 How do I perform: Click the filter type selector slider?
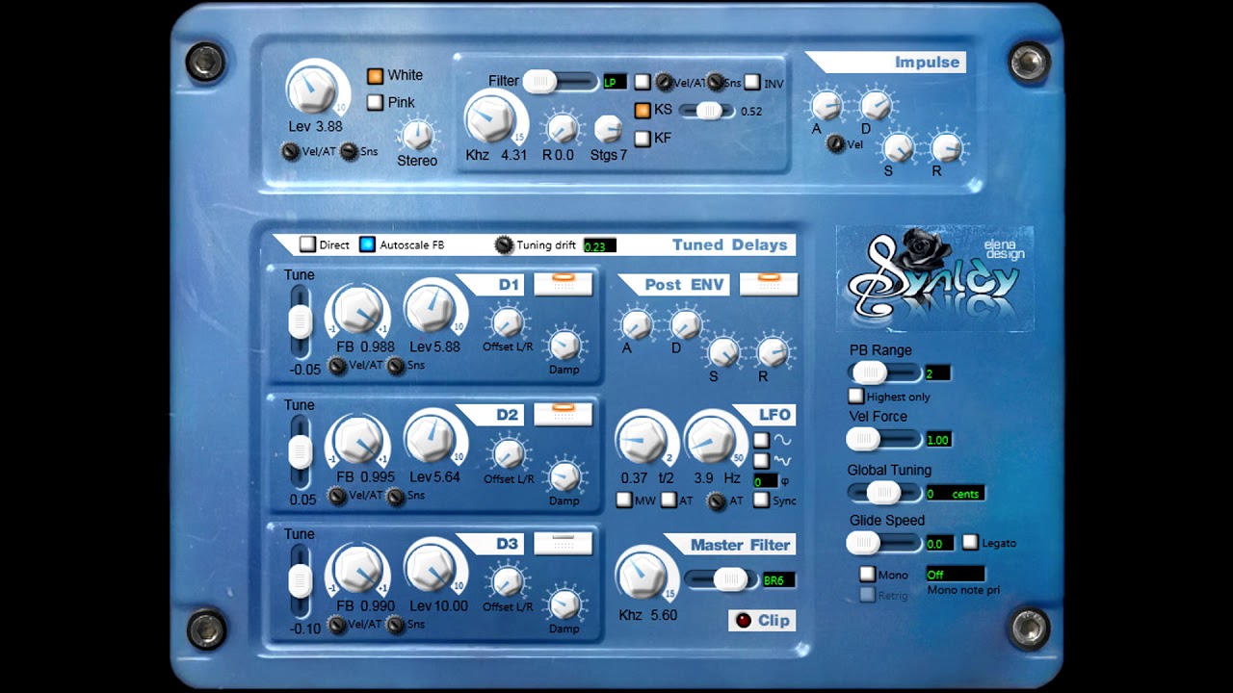click(561, 82)
